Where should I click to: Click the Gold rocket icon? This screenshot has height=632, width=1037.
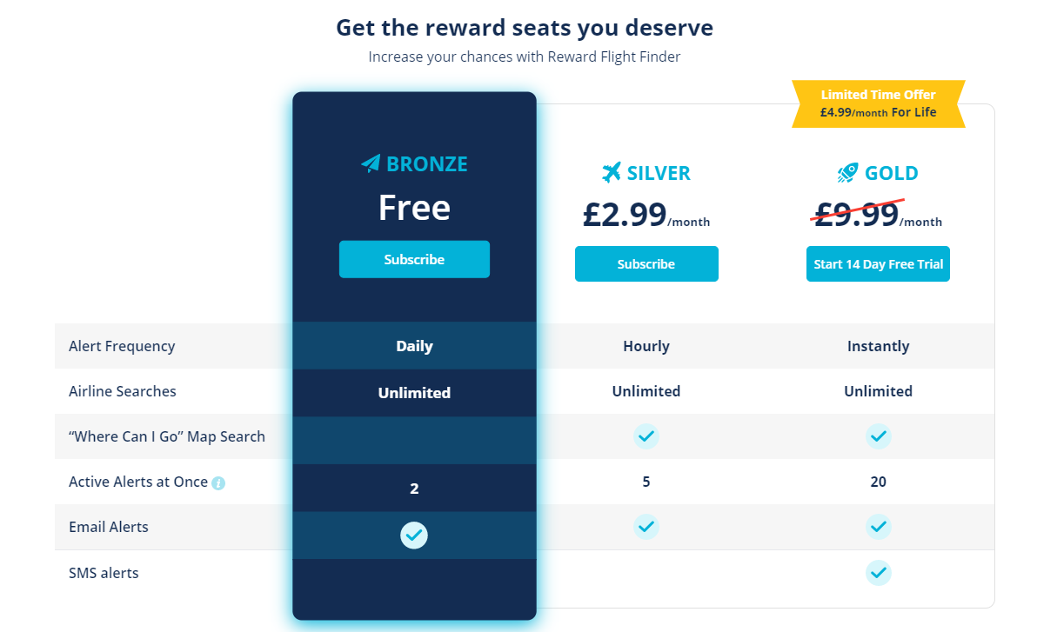847,172
